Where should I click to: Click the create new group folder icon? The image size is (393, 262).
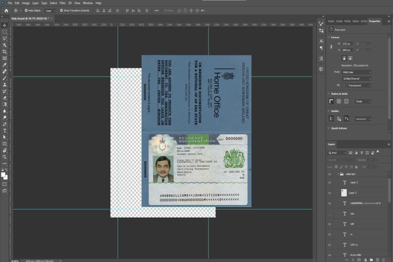371,260
